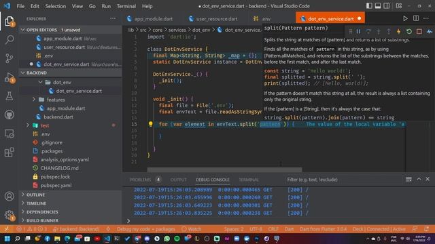Screen dimensions: 435x244
Task: Open the Remote Explorer view
Action: [9, 134]
